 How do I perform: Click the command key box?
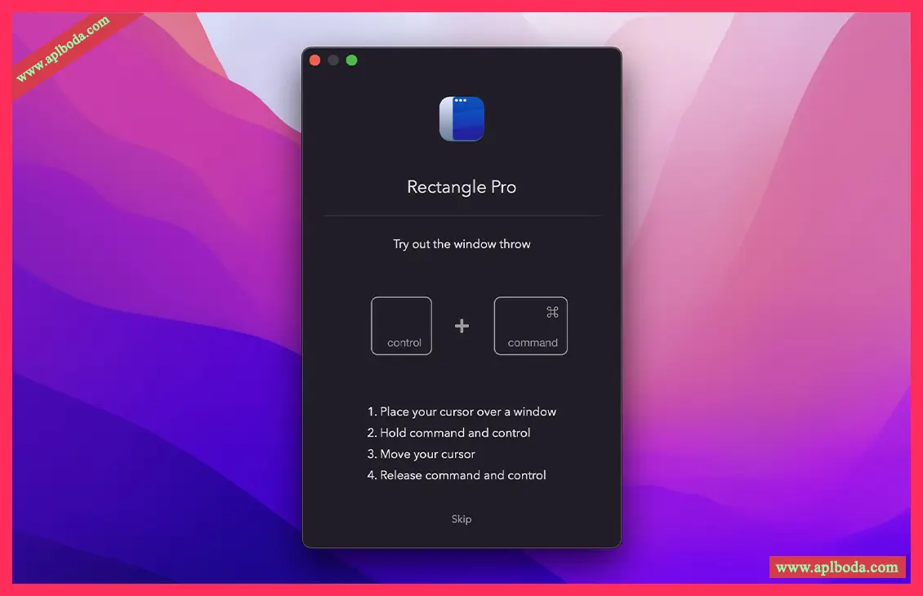tap(530, 326)
